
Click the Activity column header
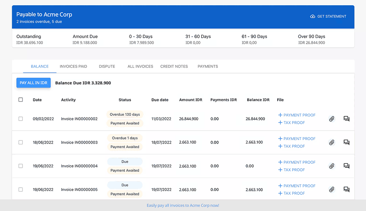coord(68,100)
